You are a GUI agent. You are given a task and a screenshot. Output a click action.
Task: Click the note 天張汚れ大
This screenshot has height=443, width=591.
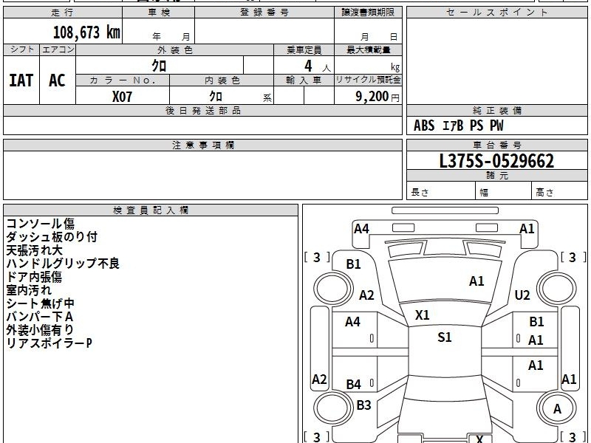(x=34, y=250)
